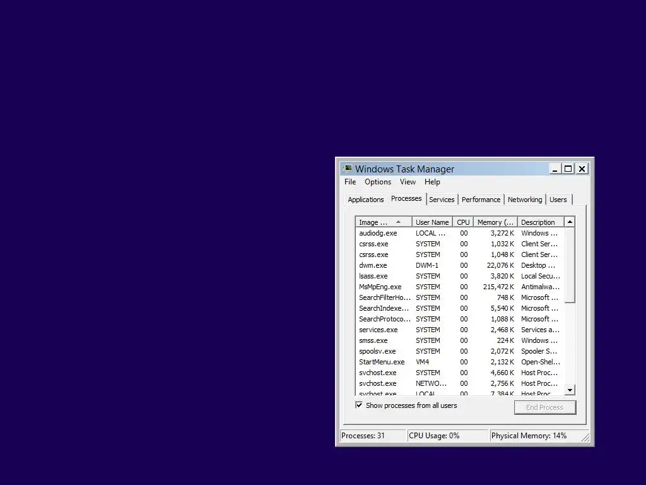Screen dimensions: 646x485
Task: Select the SearchProtoco... process
Action: pyautogui.click(x=460, y=319)
